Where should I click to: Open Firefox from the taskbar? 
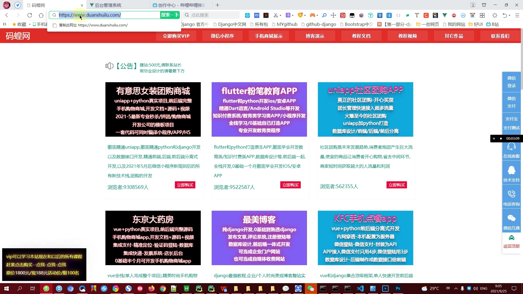(x=151, y=289)
